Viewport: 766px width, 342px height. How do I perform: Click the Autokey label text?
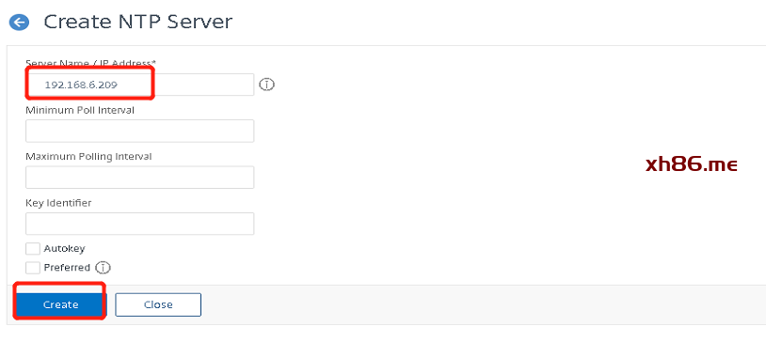coord(64,248)
